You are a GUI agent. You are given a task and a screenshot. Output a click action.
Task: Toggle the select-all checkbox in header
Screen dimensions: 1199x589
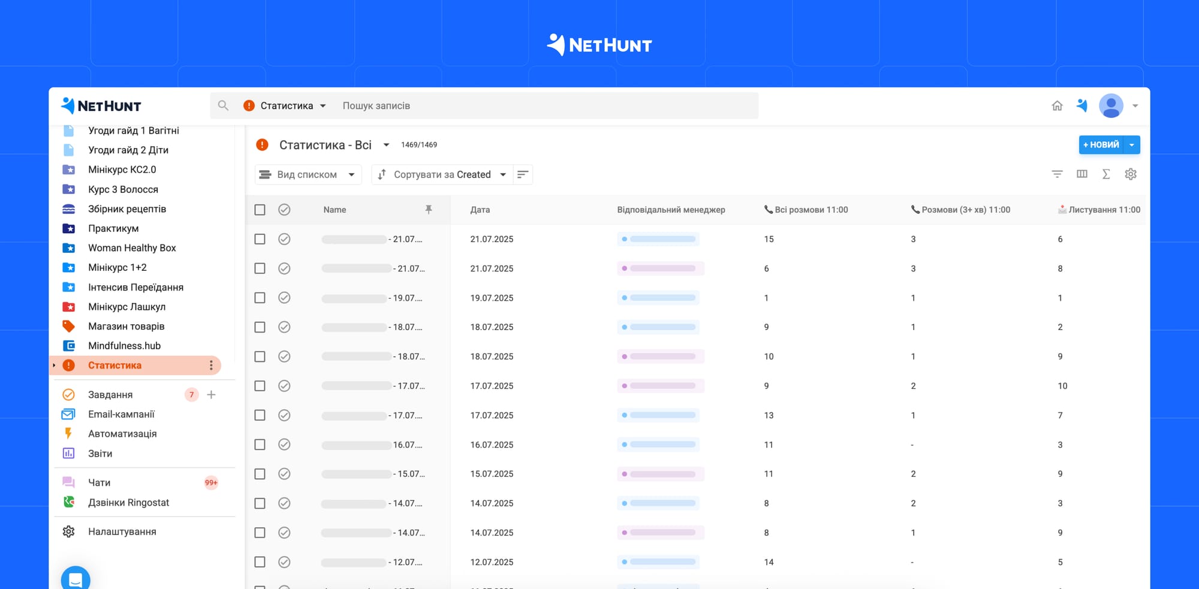260,210
